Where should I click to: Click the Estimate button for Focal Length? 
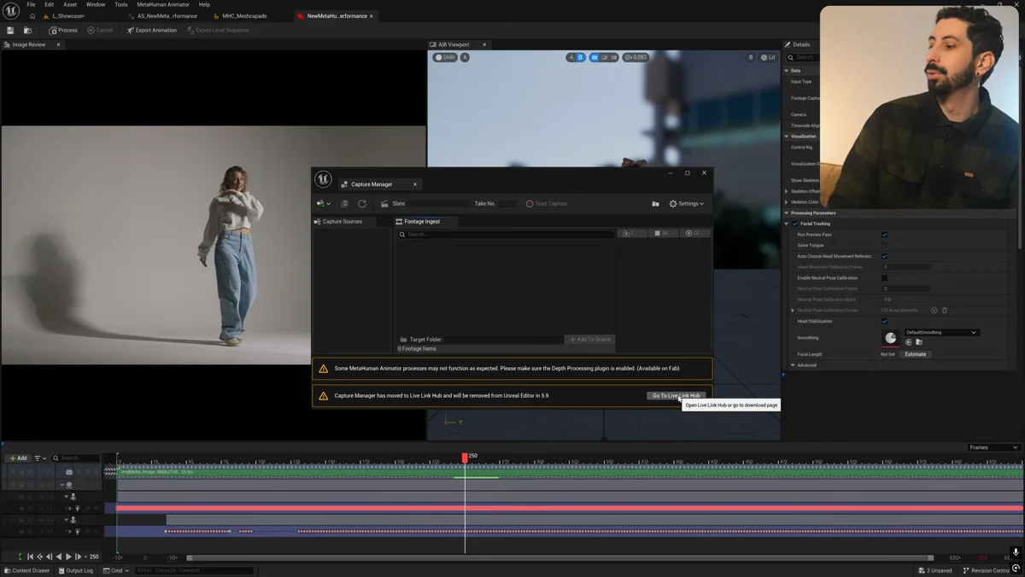pos(916,354)
